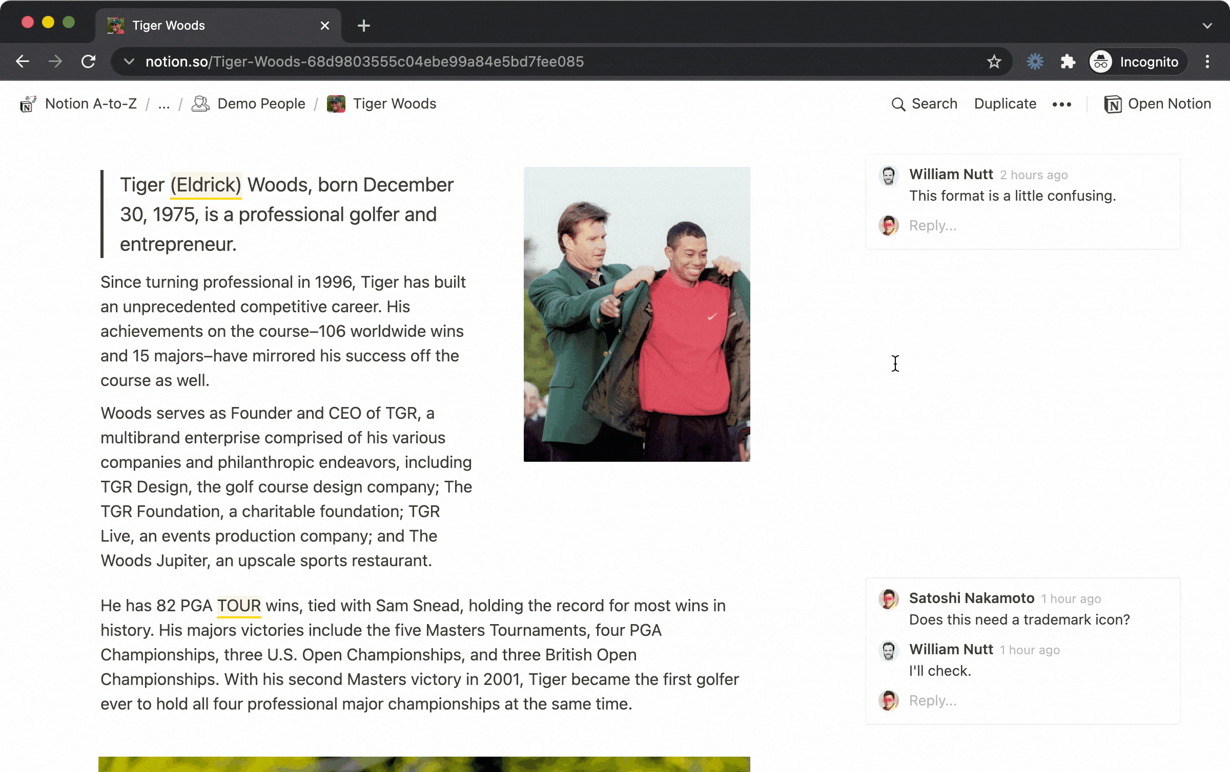Open a new browser tab with the plus
This screenshot has height=772, width=1230.
pos(363,25)
